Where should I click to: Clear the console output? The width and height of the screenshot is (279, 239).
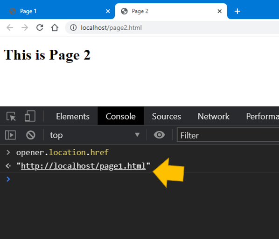click(x=31, y=135)
